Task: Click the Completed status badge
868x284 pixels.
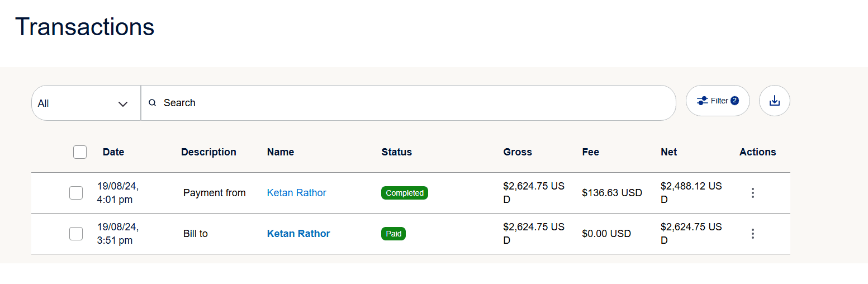Action: pyautogui.click(x=404, y=193)
